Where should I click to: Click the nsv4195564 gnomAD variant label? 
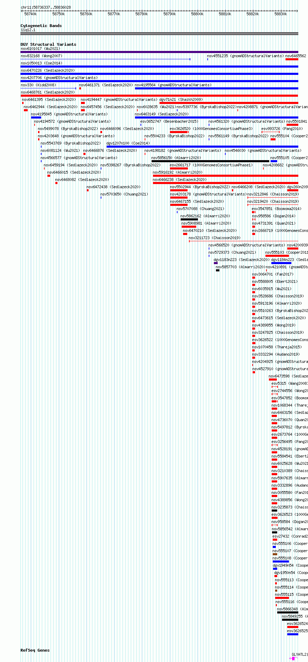pos(173,85)
